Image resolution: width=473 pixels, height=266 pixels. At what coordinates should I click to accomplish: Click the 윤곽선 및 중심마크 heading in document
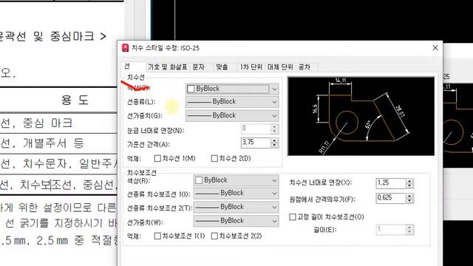click(52, 36)
